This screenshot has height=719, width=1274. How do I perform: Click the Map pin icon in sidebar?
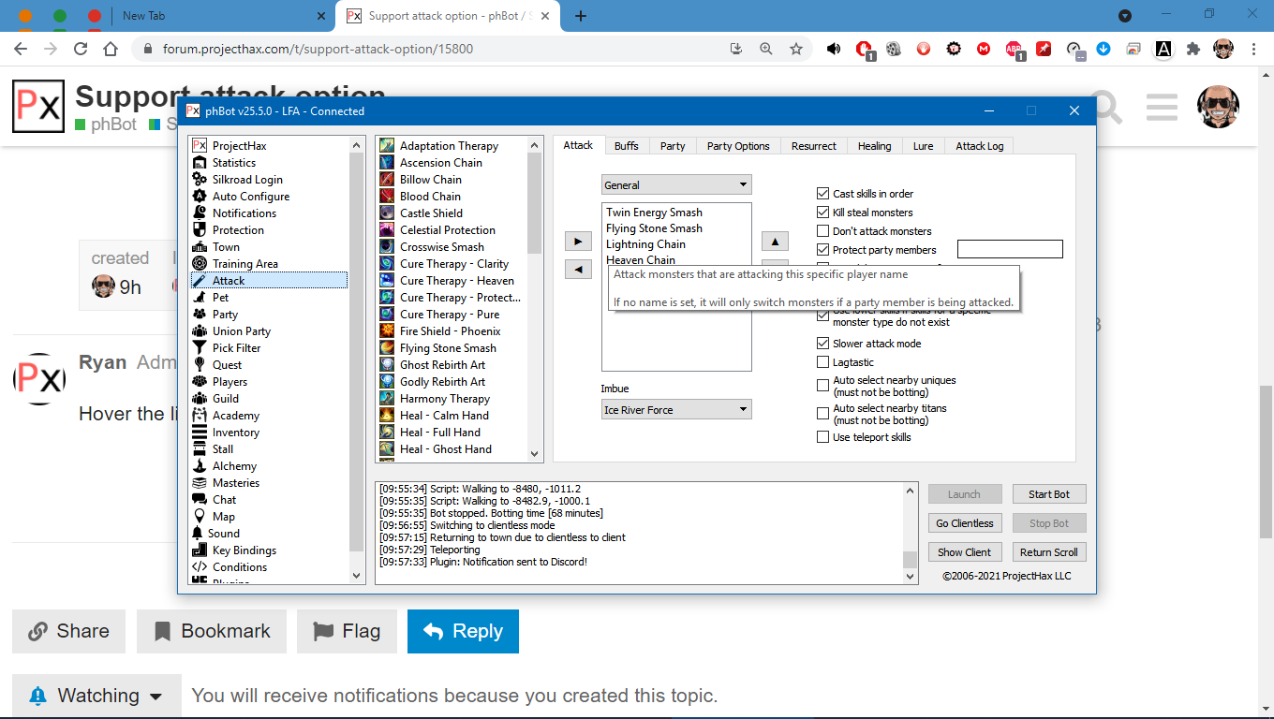199,517
